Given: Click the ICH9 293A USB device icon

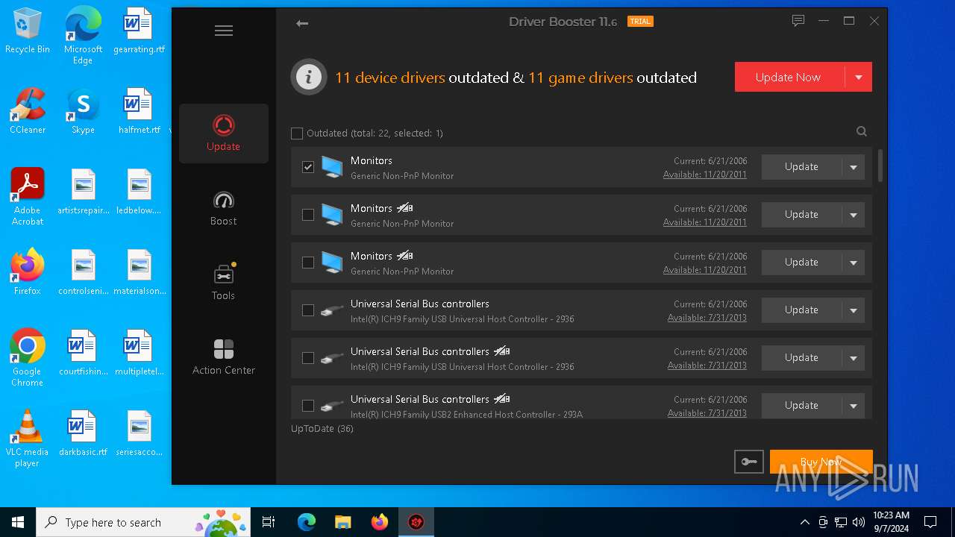Looking at the screenshot, I should [x=332, y=406].
